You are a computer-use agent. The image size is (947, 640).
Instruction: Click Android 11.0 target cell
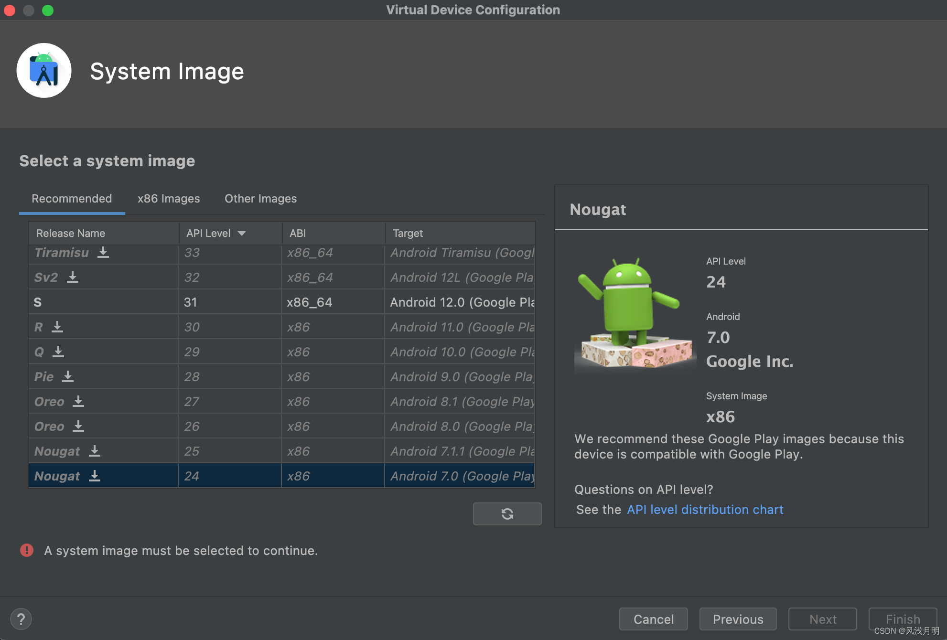point(460,327)
